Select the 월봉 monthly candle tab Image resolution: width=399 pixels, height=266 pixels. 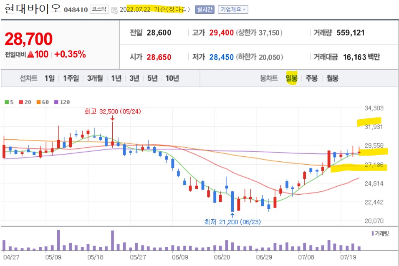332,78
